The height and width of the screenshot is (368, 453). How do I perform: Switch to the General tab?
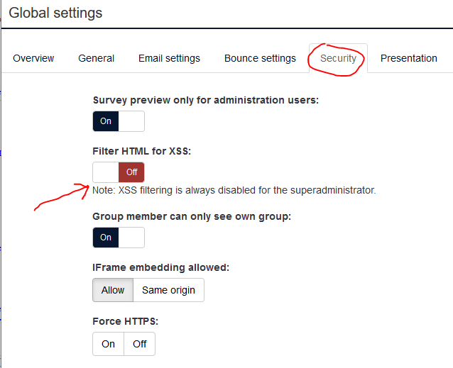coord(97,58)
